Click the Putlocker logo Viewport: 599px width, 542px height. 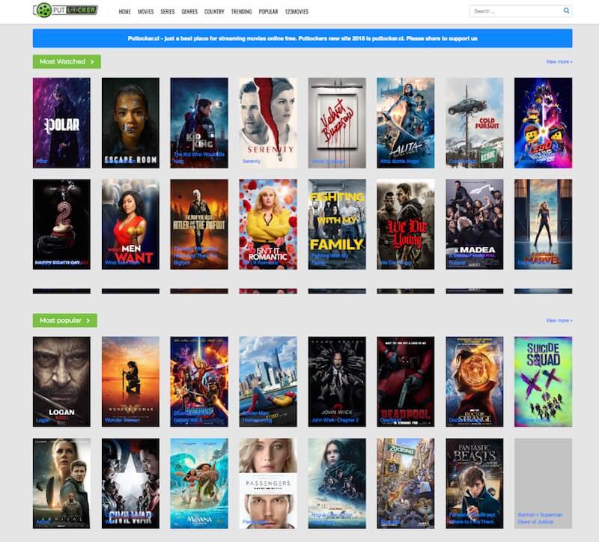(x=65, y=10)
